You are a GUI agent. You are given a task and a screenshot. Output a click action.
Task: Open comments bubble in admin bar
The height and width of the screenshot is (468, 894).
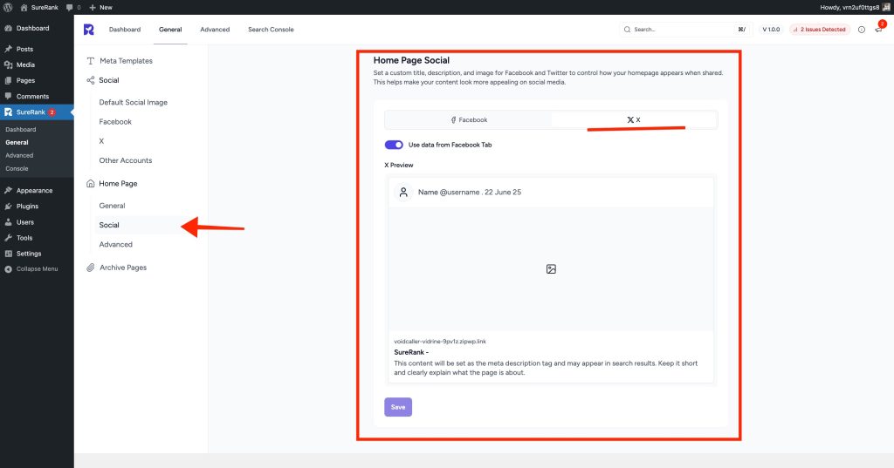pyautogui.click(x=73, y=7)
